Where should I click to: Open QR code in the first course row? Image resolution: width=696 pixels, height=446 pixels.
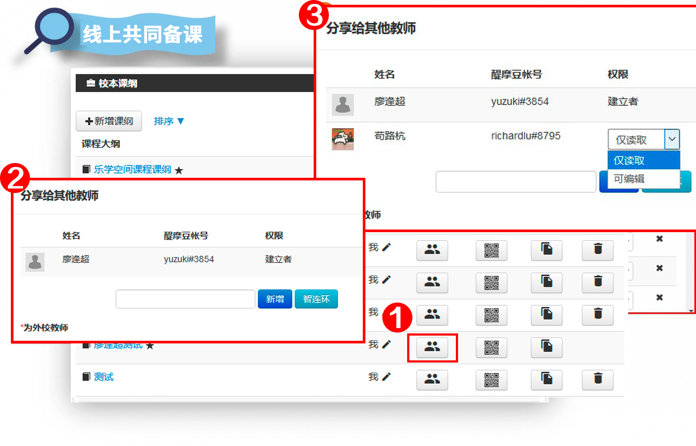(492, 250)
